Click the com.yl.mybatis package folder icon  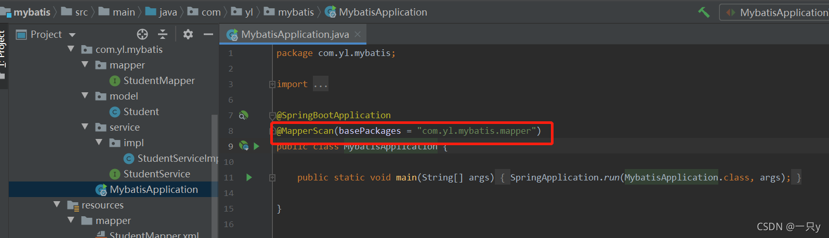click(87, 50)
